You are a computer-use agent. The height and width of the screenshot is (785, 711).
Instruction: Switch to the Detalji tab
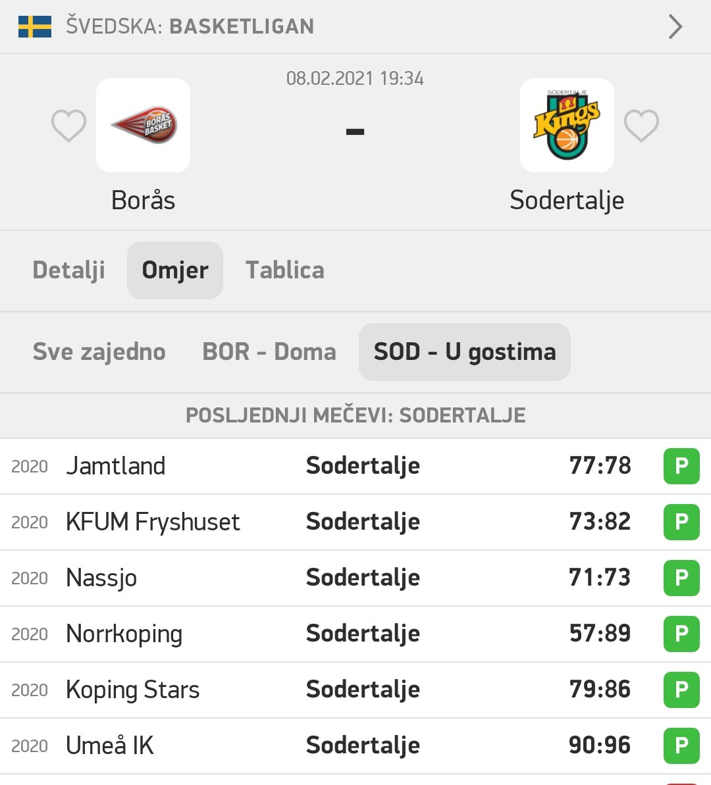[x=69, y=270]
